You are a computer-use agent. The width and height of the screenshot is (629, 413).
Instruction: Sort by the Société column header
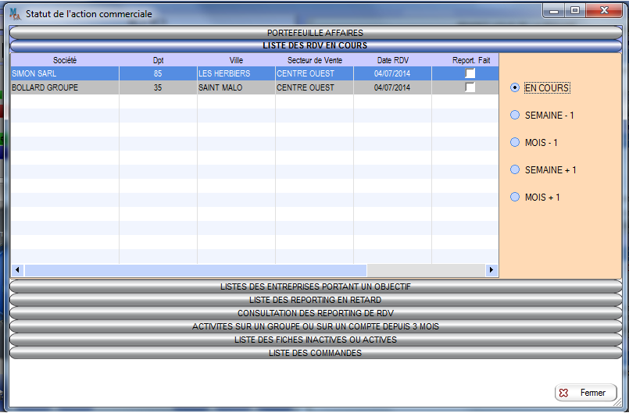[x=65, y=60]
